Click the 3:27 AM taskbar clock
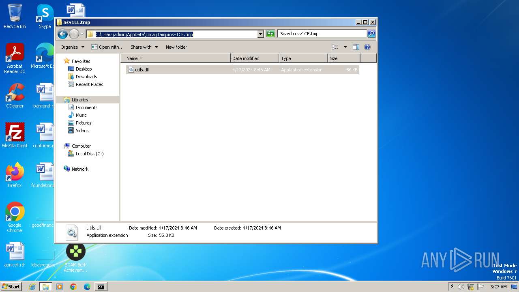 point(498,287)
